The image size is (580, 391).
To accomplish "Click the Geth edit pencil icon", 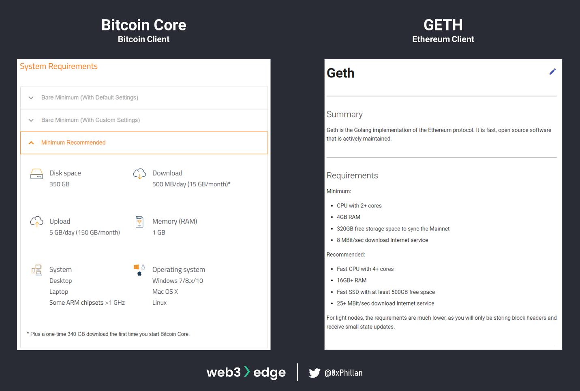I will click(552, 72).
